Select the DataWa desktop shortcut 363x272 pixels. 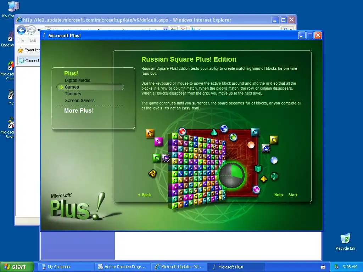click(x=9, y=39)
